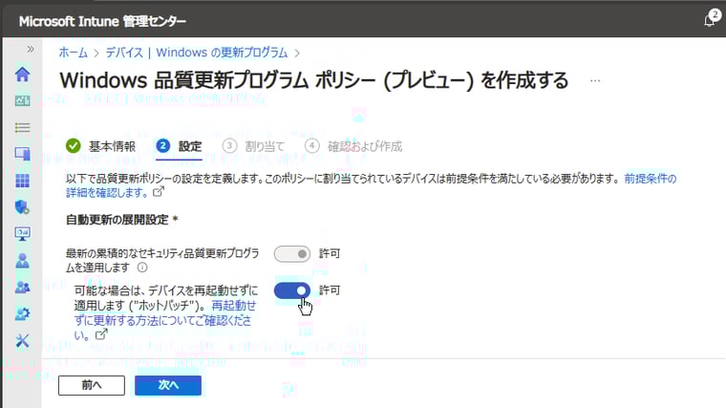Expand the left navigation sidebar chevrons
Viewport: 726px width, 408px height.
coord(31,49)
